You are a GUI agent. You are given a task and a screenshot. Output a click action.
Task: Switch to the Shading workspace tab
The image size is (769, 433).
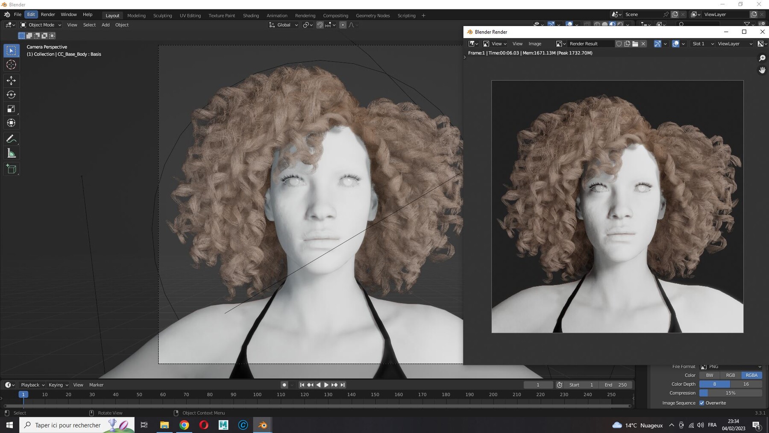[251, 15]
